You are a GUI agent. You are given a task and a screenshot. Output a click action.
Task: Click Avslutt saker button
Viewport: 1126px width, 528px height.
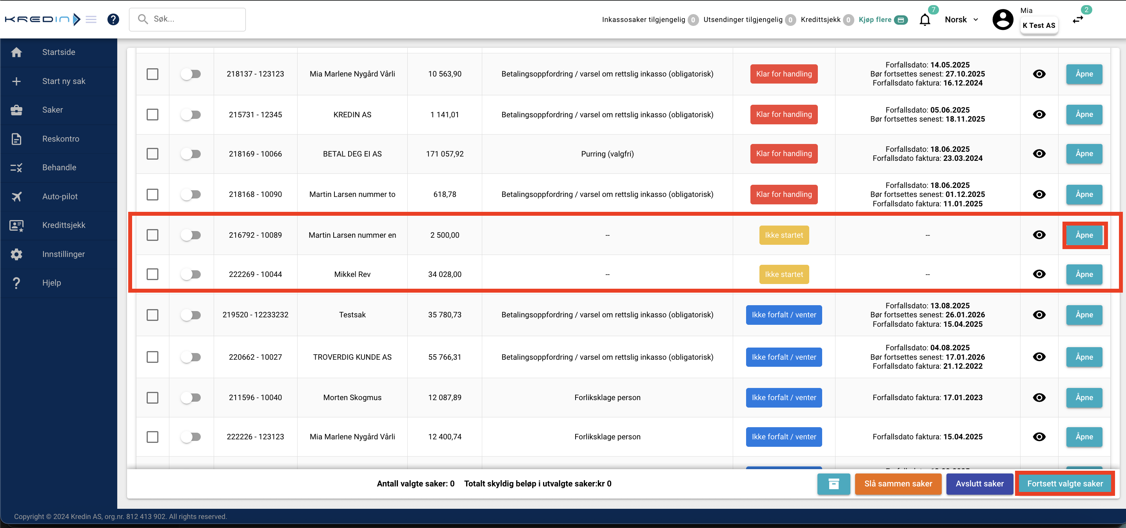[980, 484]
